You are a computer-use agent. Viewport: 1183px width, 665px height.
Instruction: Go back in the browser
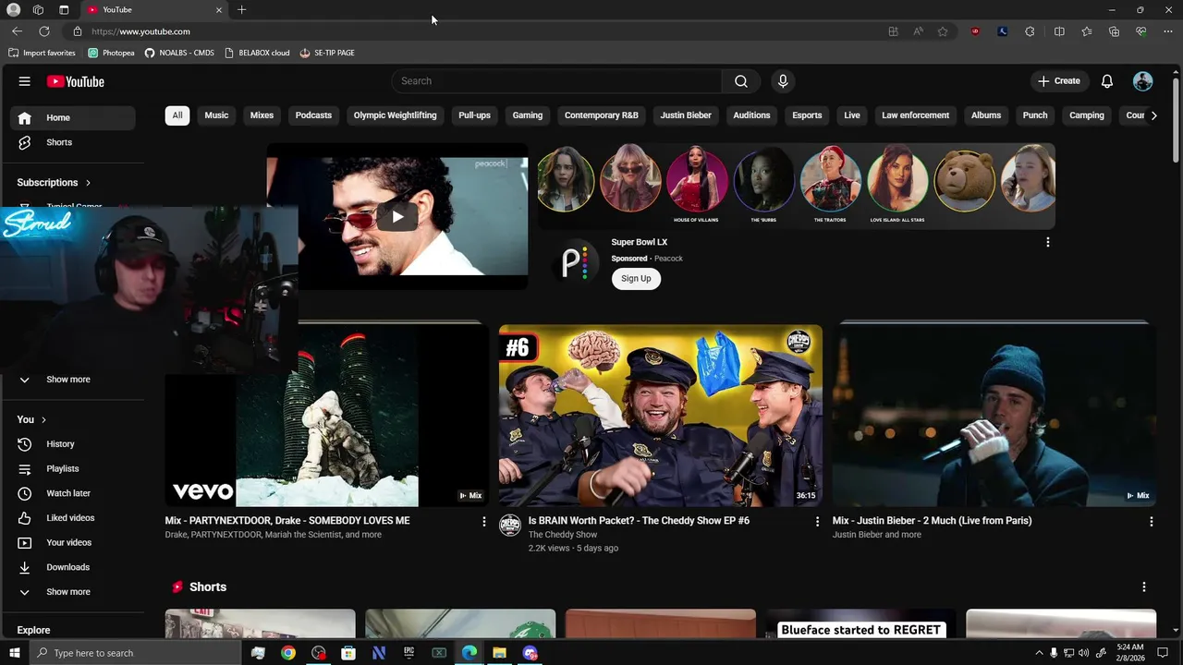(x=17, y=31)
